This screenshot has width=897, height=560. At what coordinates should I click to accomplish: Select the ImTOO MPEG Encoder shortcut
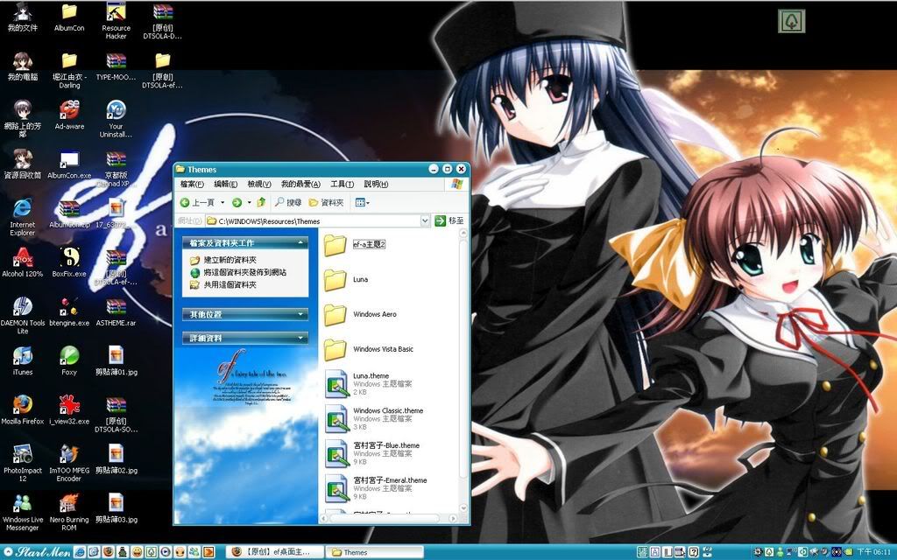pos(69,464)
